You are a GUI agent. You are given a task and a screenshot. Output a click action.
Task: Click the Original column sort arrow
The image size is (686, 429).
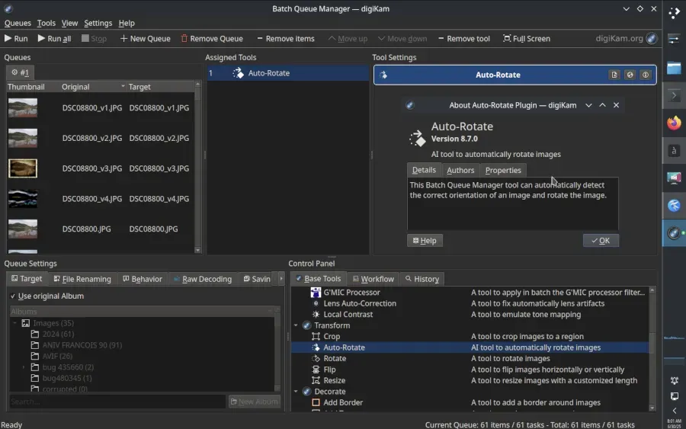pyautogui.click(x=123, y=87)
